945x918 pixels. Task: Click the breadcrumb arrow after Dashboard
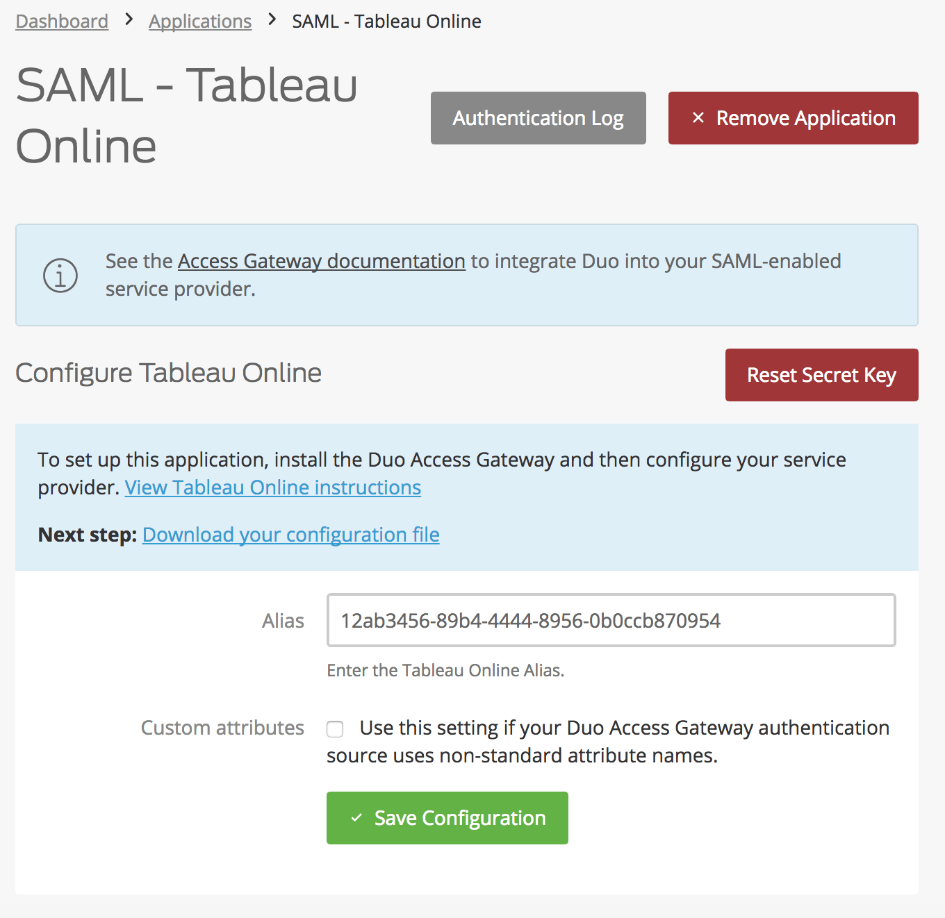tap(128, 21)
